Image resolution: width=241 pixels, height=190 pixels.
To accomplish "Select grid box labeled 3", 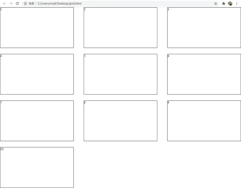I will pos(204,28).
